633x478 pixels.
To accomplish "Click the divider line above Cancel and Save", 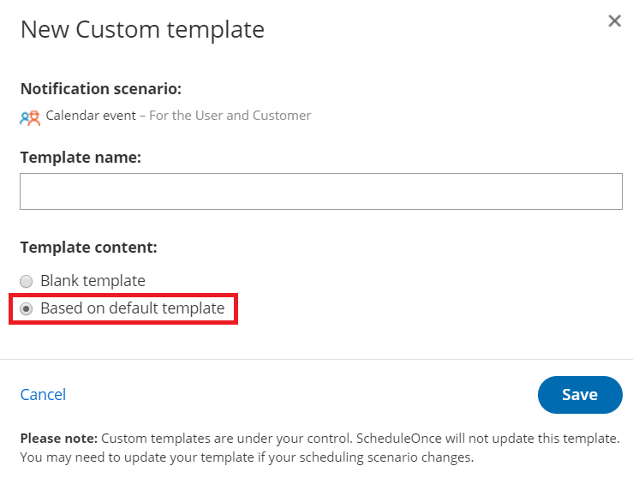I will (316, 359).
